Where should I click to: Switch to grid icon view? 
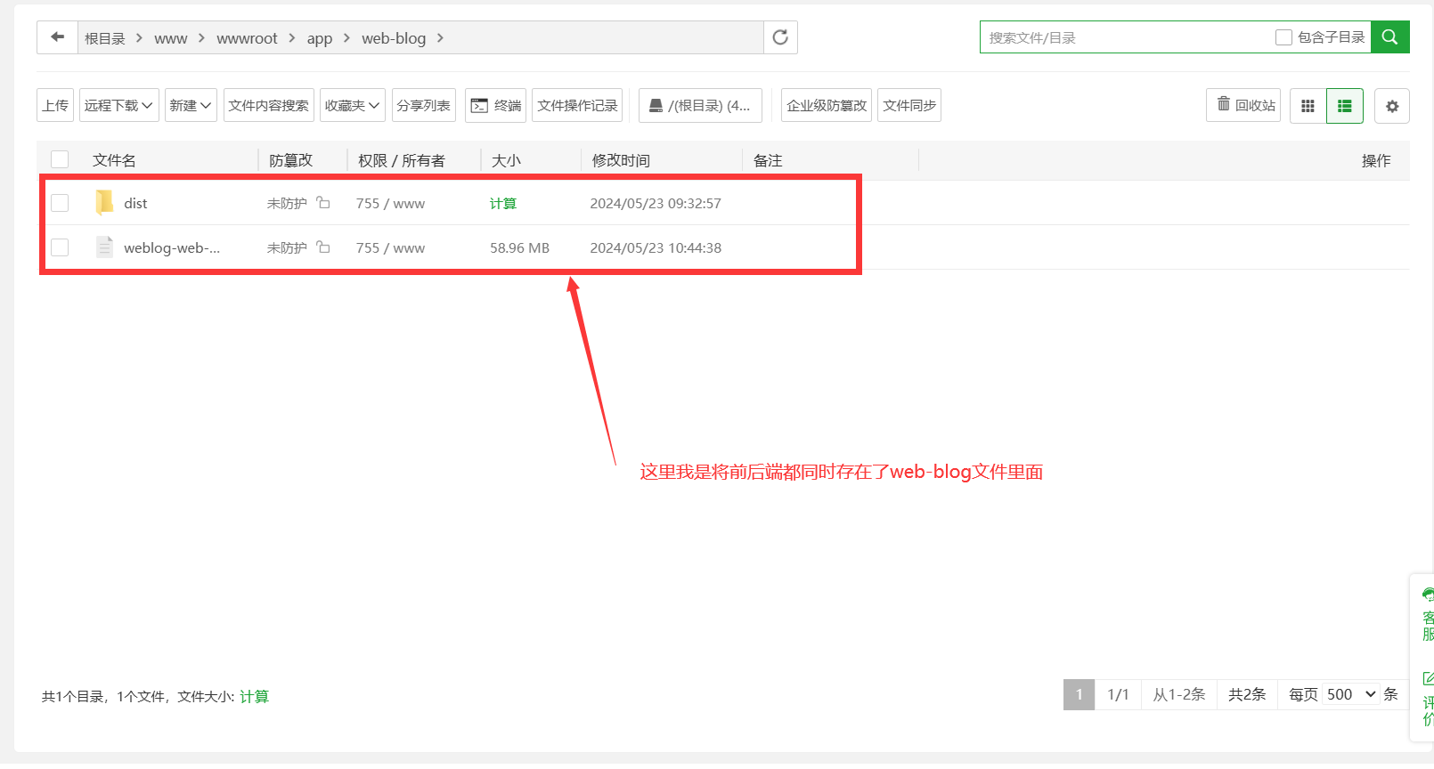tap(1308, 106)
